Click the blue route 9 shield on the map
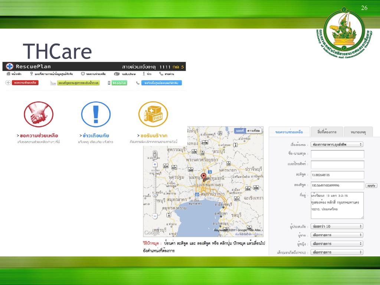 (210, 172)
